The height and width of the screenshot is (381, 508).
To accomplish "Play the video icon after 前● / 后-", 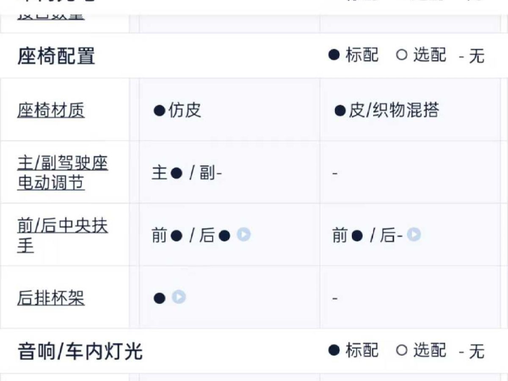I will (x=414, y=234).
